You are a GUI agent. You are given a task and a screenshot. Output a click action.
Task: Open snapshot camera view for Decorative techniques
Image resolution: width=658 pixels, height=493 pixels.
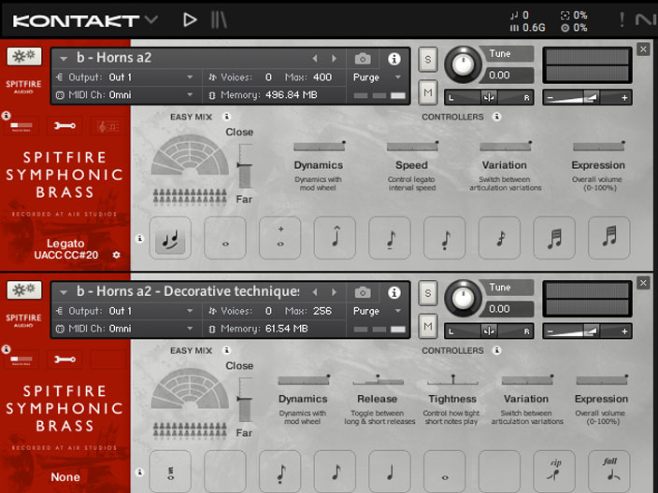363,292
